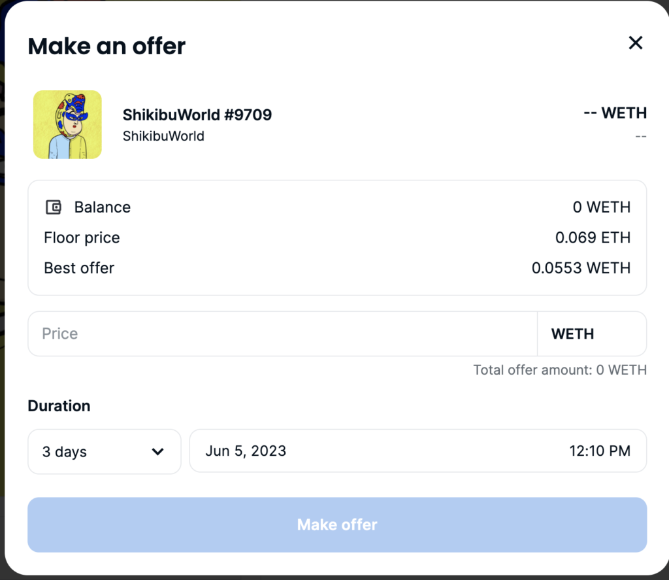Click the ShikibuWorld #9709 NFT thumbnail
This screenshot has width=669, height=580.
click(67, 124)
